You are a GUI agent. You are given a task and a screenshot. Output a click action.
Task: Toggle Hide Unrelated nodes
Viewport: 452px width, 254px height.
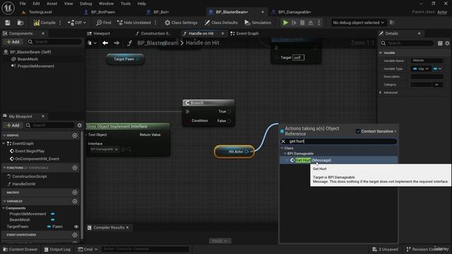coord(134,23)
